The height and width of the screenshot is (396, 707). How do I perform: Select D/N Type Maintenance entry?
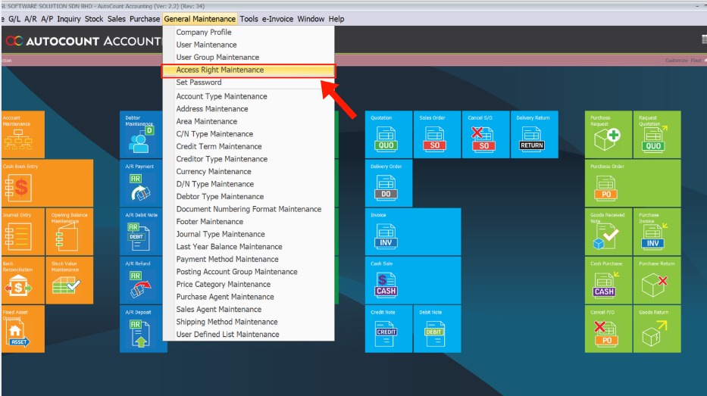[249, 184]
